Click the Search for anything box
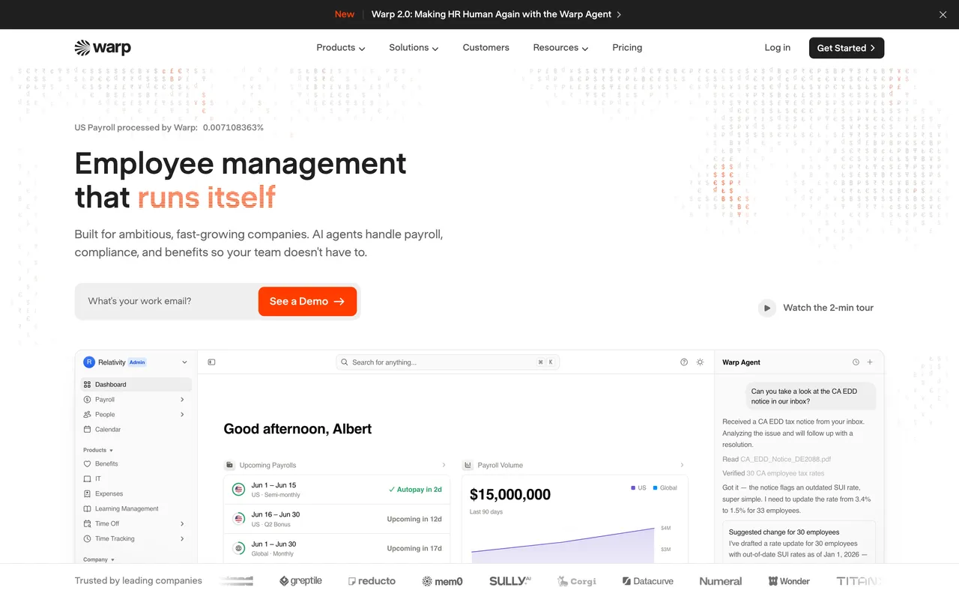The width and height of the screenshot is (959, 599). point(447,362)
